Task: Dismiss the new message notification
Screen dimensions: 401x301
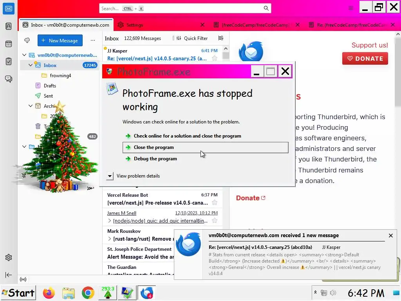Action: [x=390, y=236]
